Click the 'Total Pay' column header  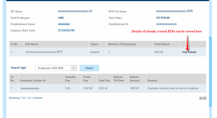[x=104, y=81]
